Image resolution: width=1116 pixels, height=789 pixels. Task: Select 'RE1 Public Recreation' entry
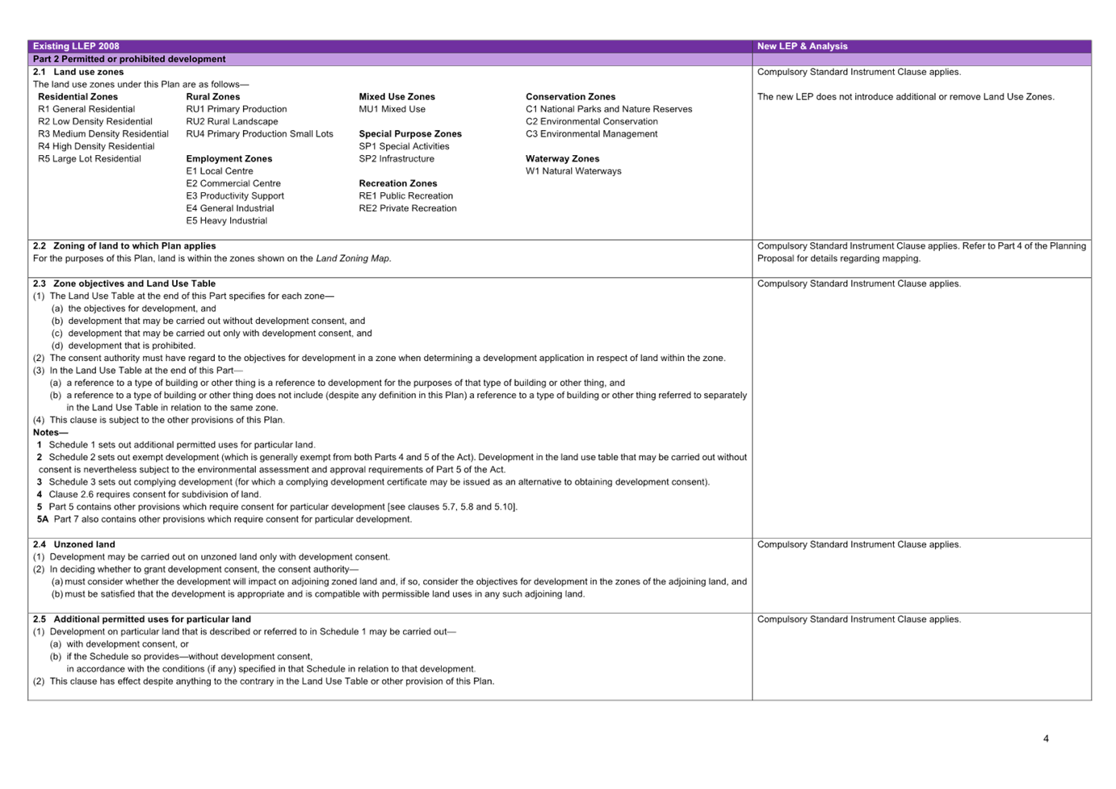pyautogui.click(x=406, y=196)
